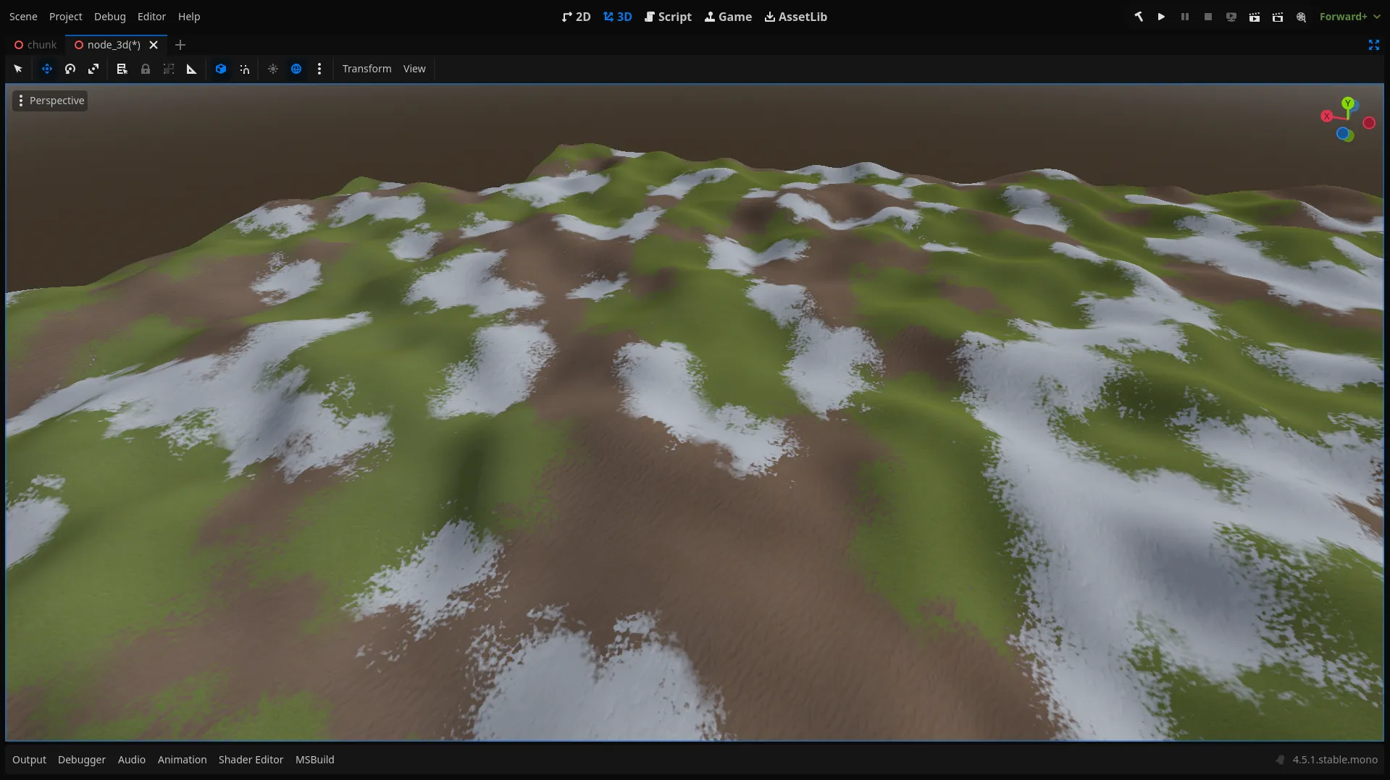Click the Build project hammer icon
This screenshot has width=1390, height=780.
click(x=1139, y=17)
